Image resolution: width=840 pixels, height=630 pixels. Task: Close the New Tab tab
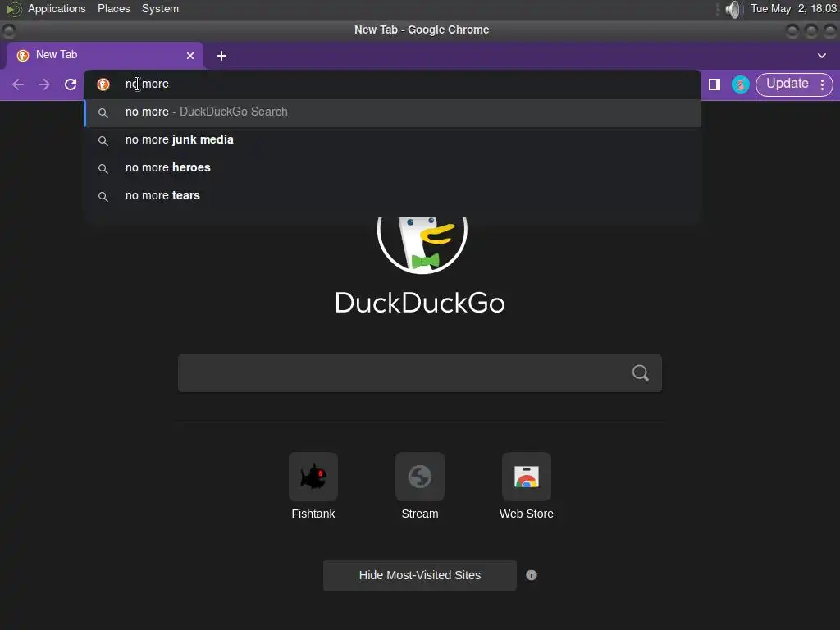pyautogui.click(x=190, y=56)
